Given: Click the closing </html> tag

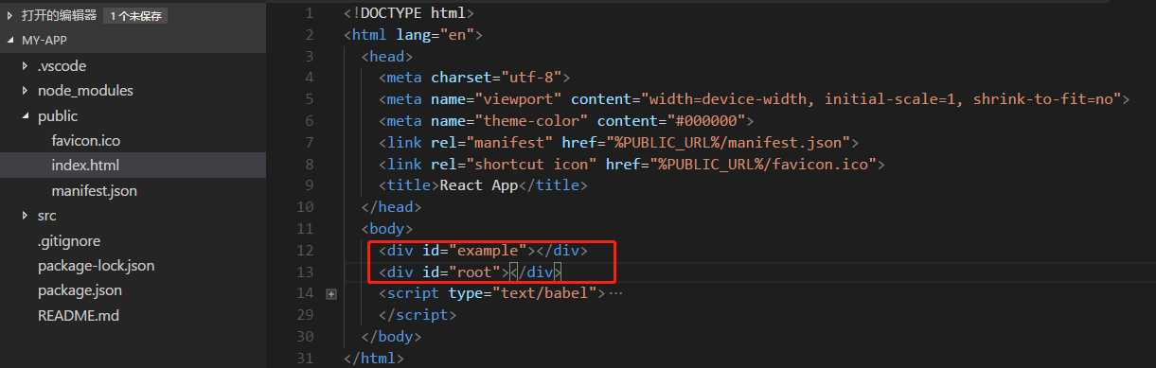Looking at the screenshot, I should [374, 359].
